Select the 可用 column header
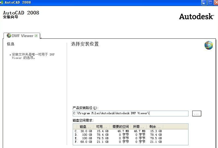The height and width of the screenshot is (148, 218). point(102,127)
